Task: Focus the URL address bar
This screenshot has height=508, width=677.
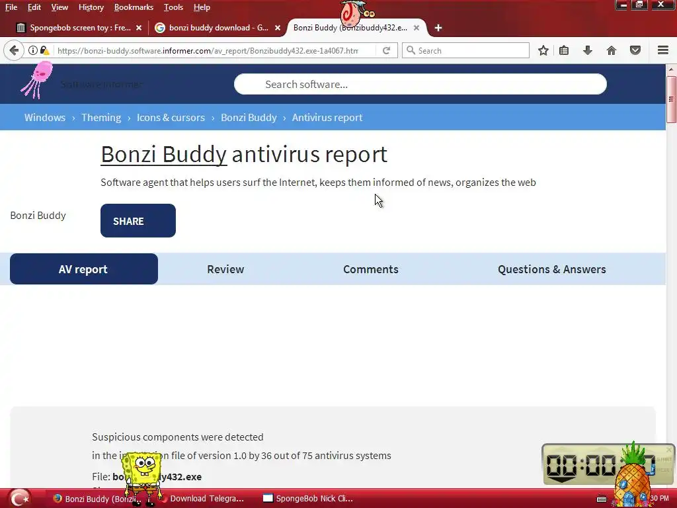Action: coord(207,50)
